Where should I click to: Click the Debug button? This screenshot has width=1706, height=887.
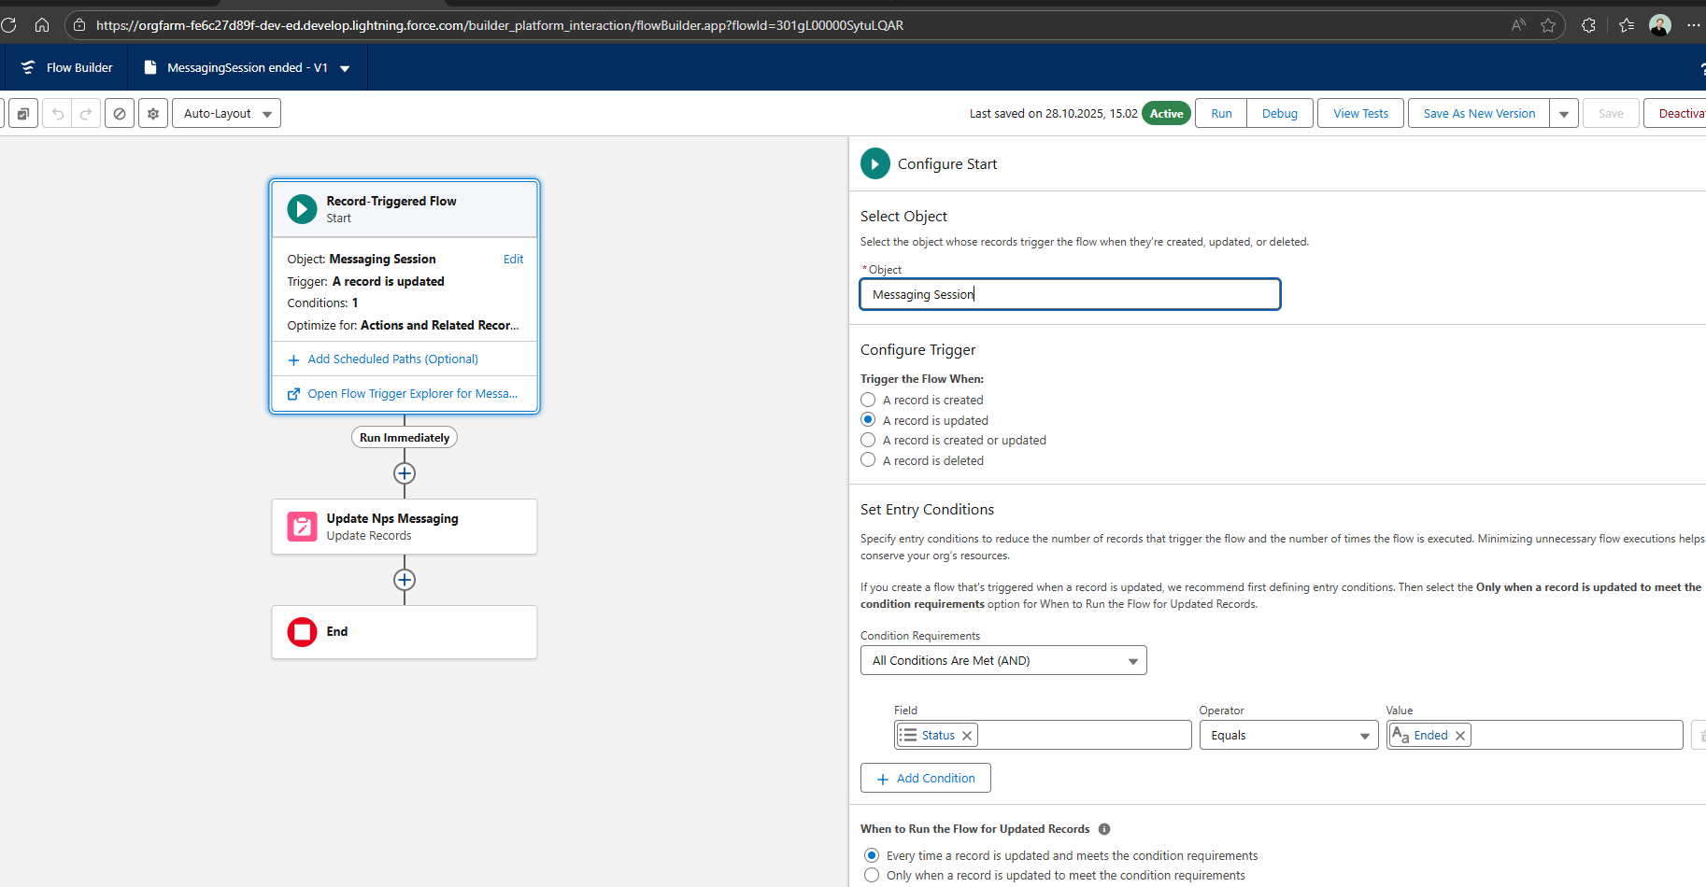tap(1279, 113)
